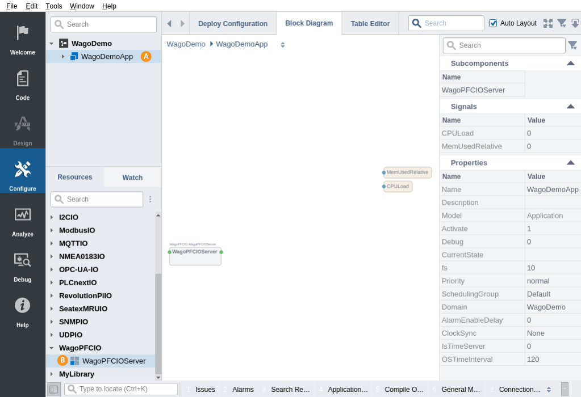Open the Welcome mode in sidebar
The width and height of the screenshot is (581, 397).
23,39
